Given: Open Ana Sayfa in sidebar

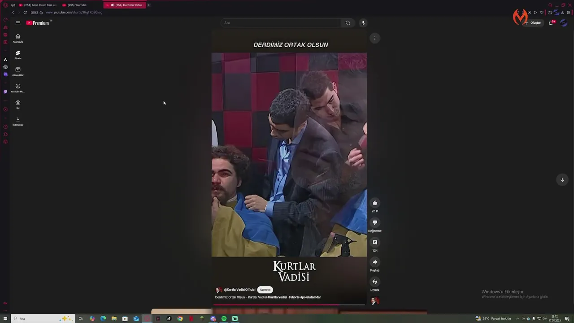Looking at the screenshot, I should 18,39.
